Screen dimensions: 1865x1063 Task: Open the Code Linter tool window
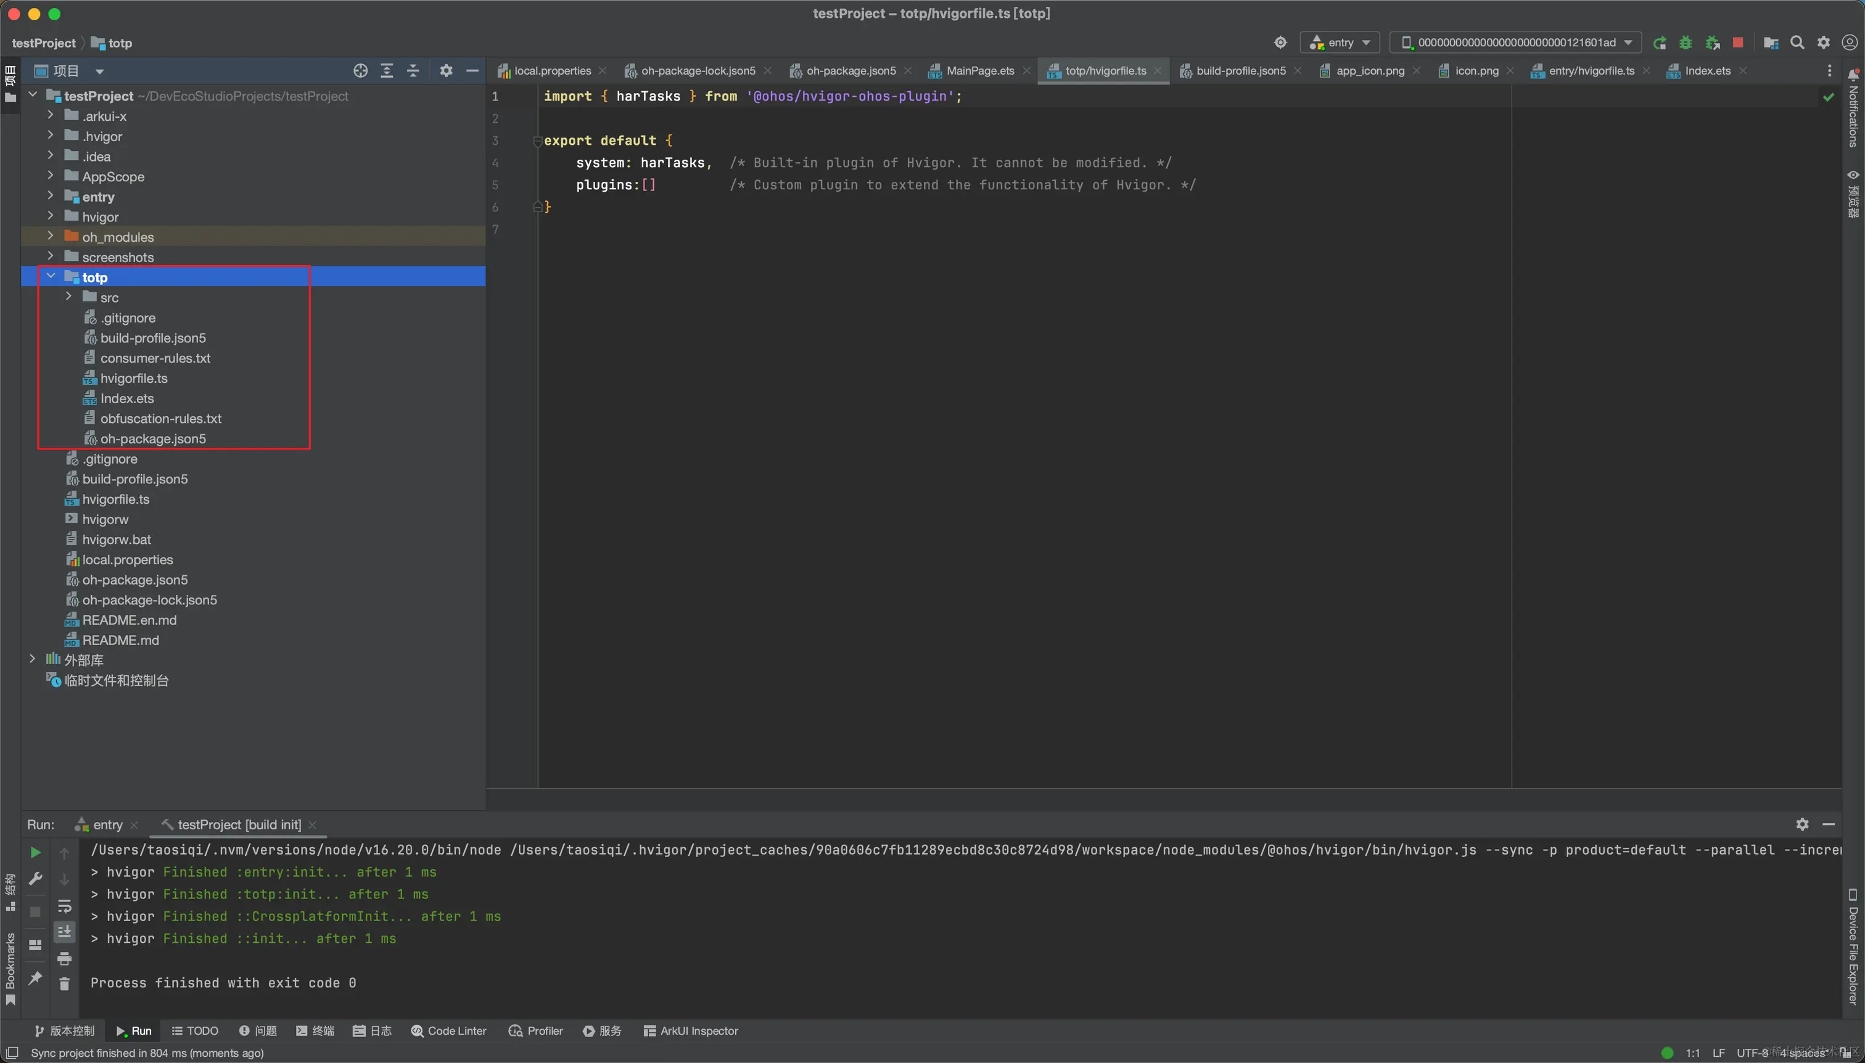(x=448, y=1031)
